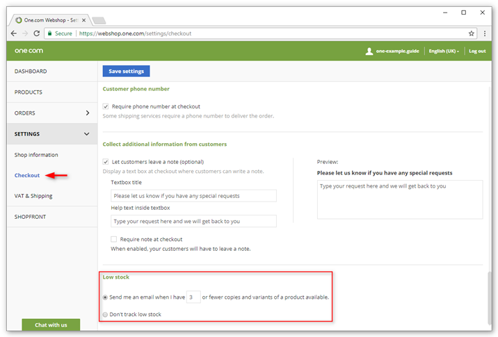Click the one.com logo
This screenshot has height=337, width=498.
[29, 51]
